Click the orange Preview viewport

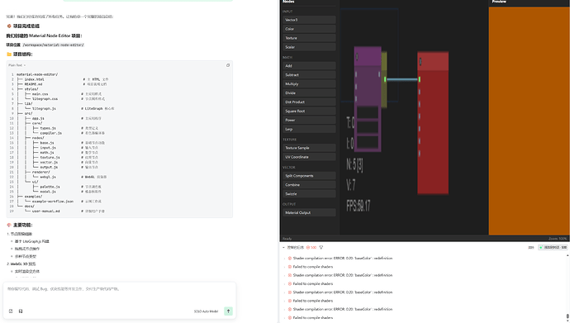click(x=530, y=121)
